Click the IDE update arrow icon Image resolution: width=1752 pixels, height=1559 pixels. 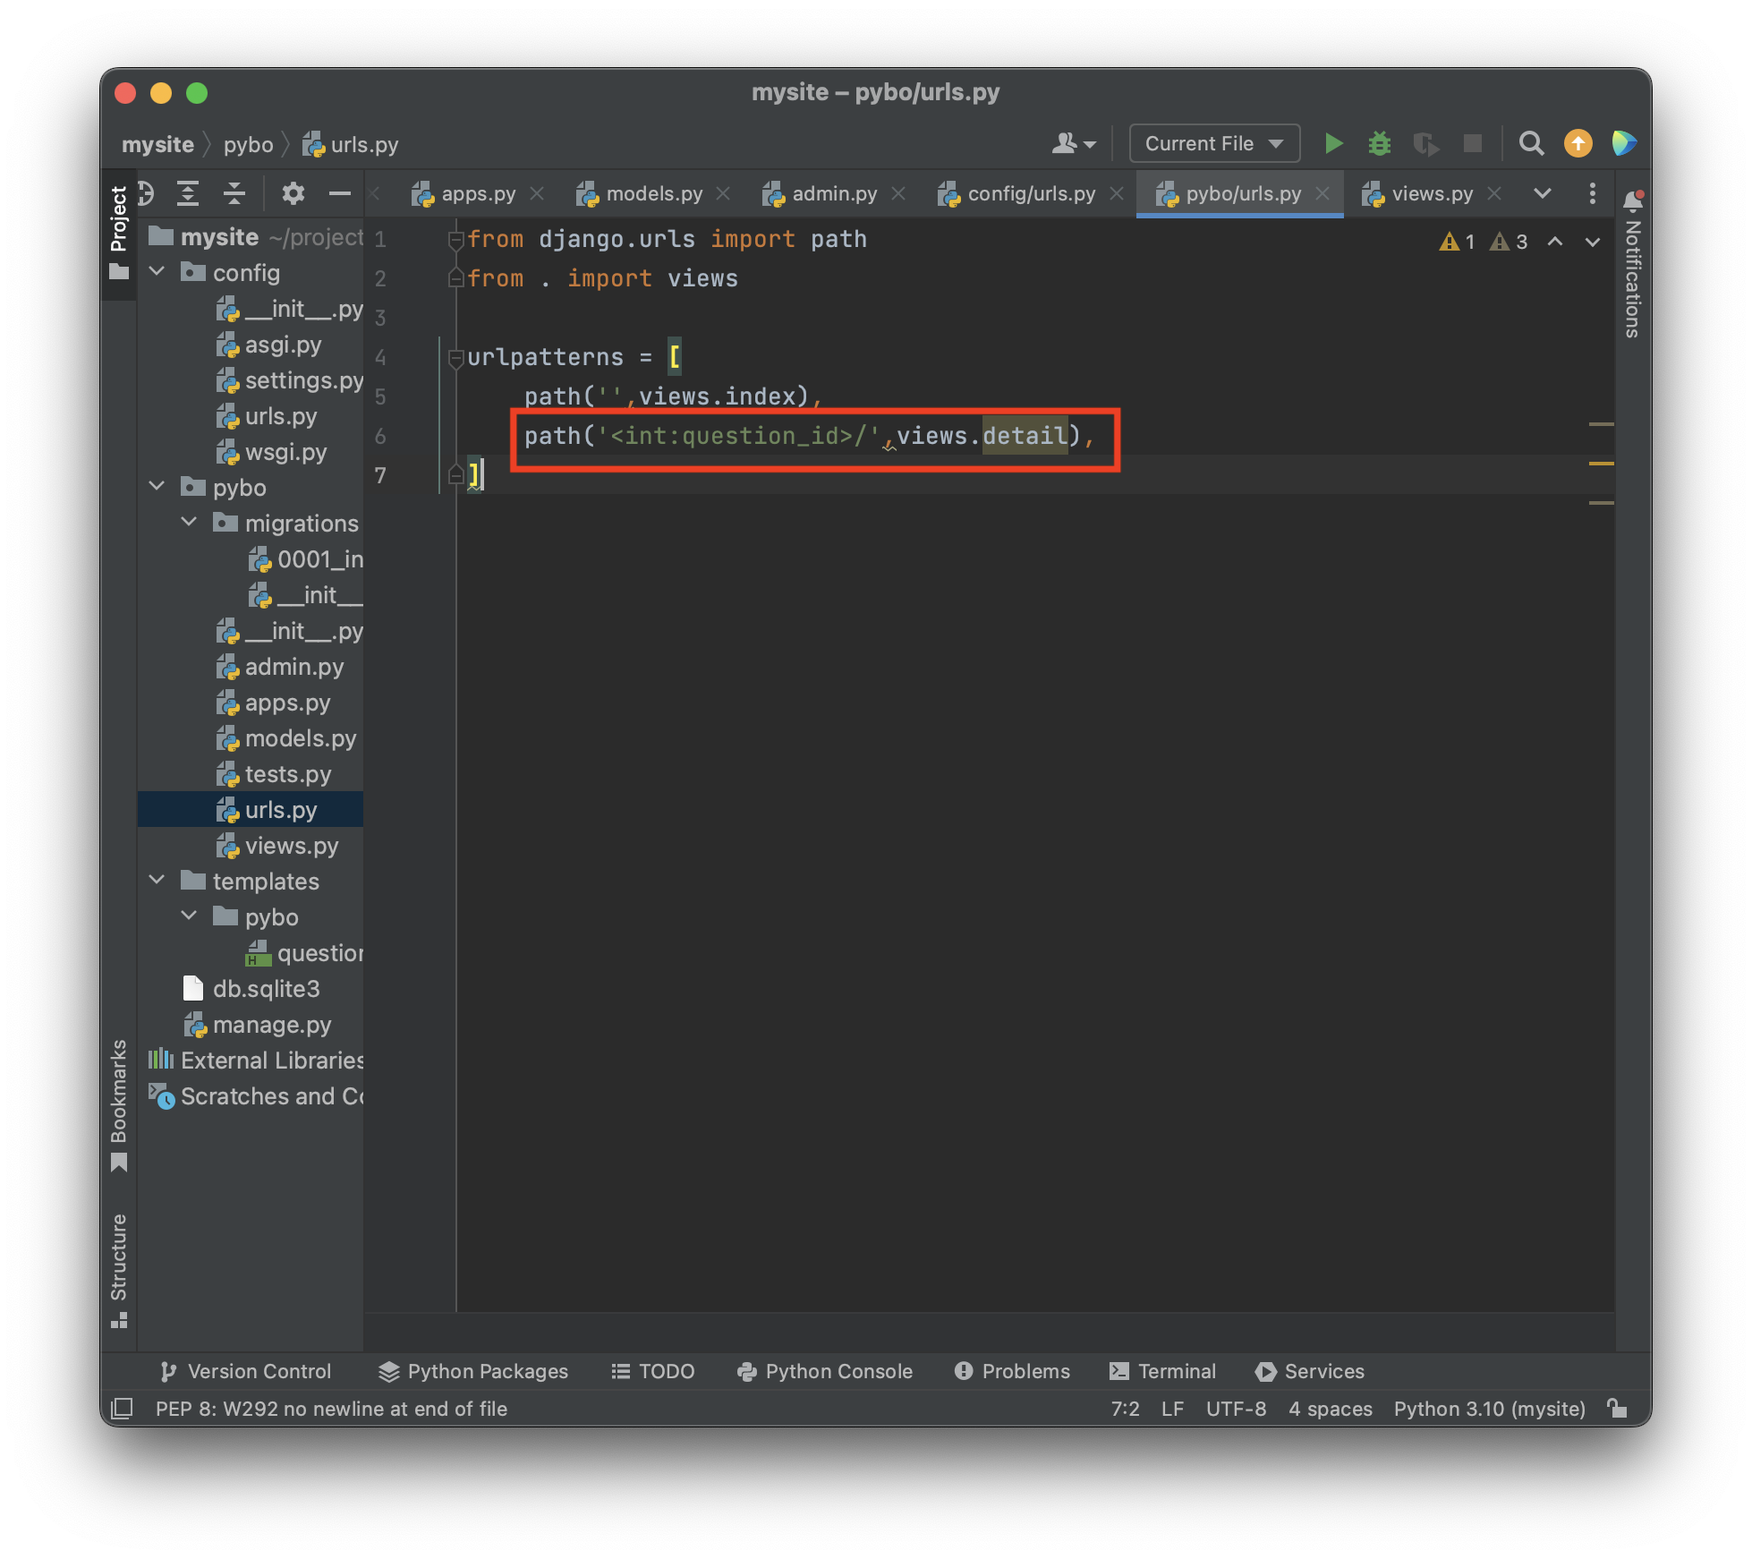coord(1578,143)
